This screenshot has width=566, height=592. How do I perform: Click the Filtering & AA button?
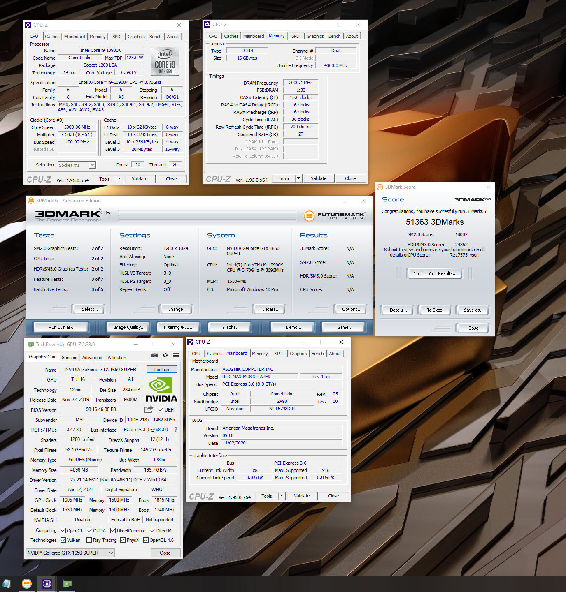[179, 327]
